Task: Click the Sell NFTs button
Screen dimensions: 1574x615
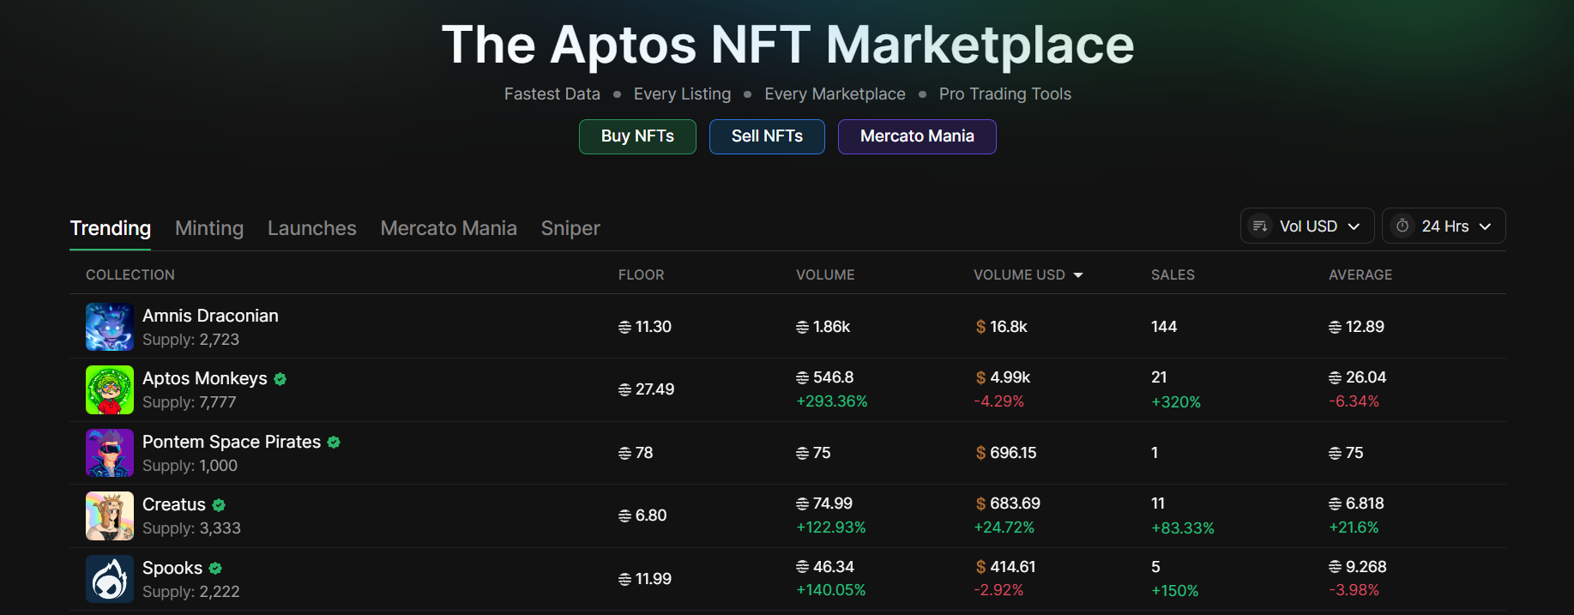Action: pos(767,136)
